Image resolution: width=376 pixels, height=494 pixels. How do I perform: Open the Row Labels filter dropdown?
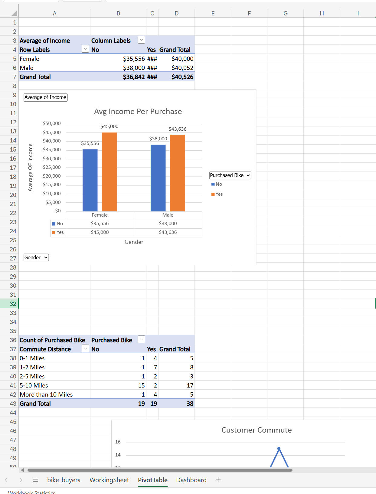85,49
